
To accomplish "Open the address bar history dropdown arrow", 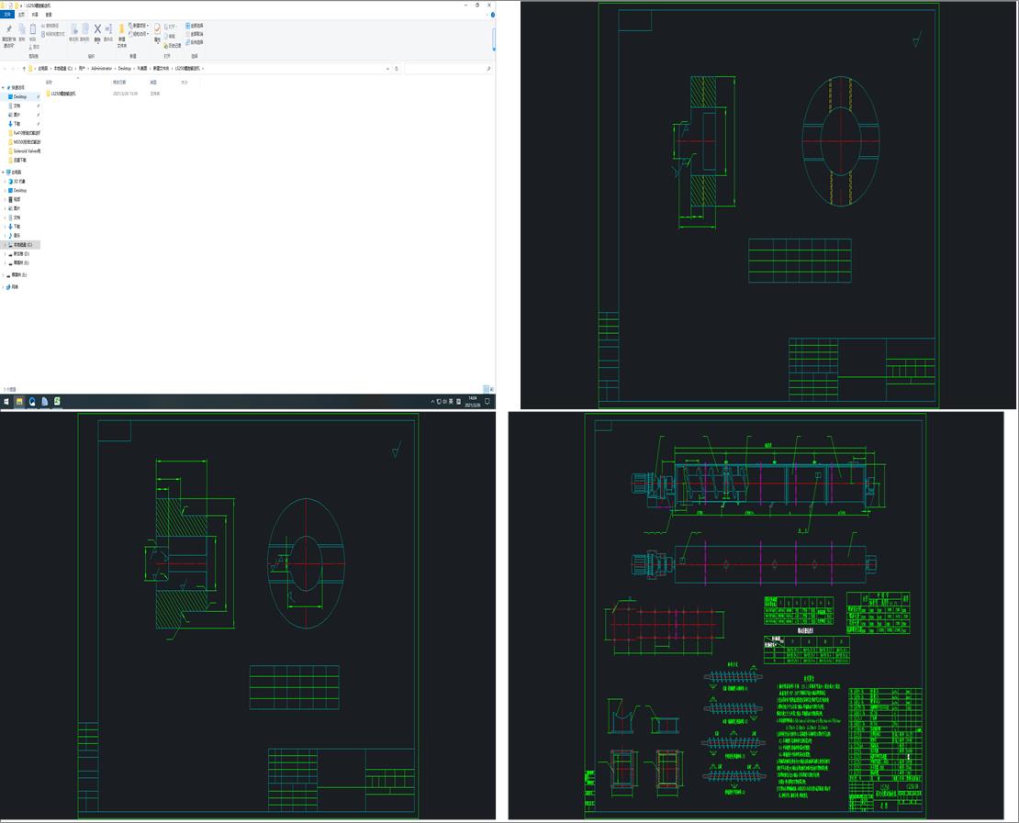I will (388, 68).
